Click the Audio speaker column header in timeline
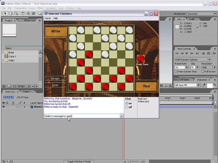The width and height of the screenshot is (218, 163). [x=7, y=103]
